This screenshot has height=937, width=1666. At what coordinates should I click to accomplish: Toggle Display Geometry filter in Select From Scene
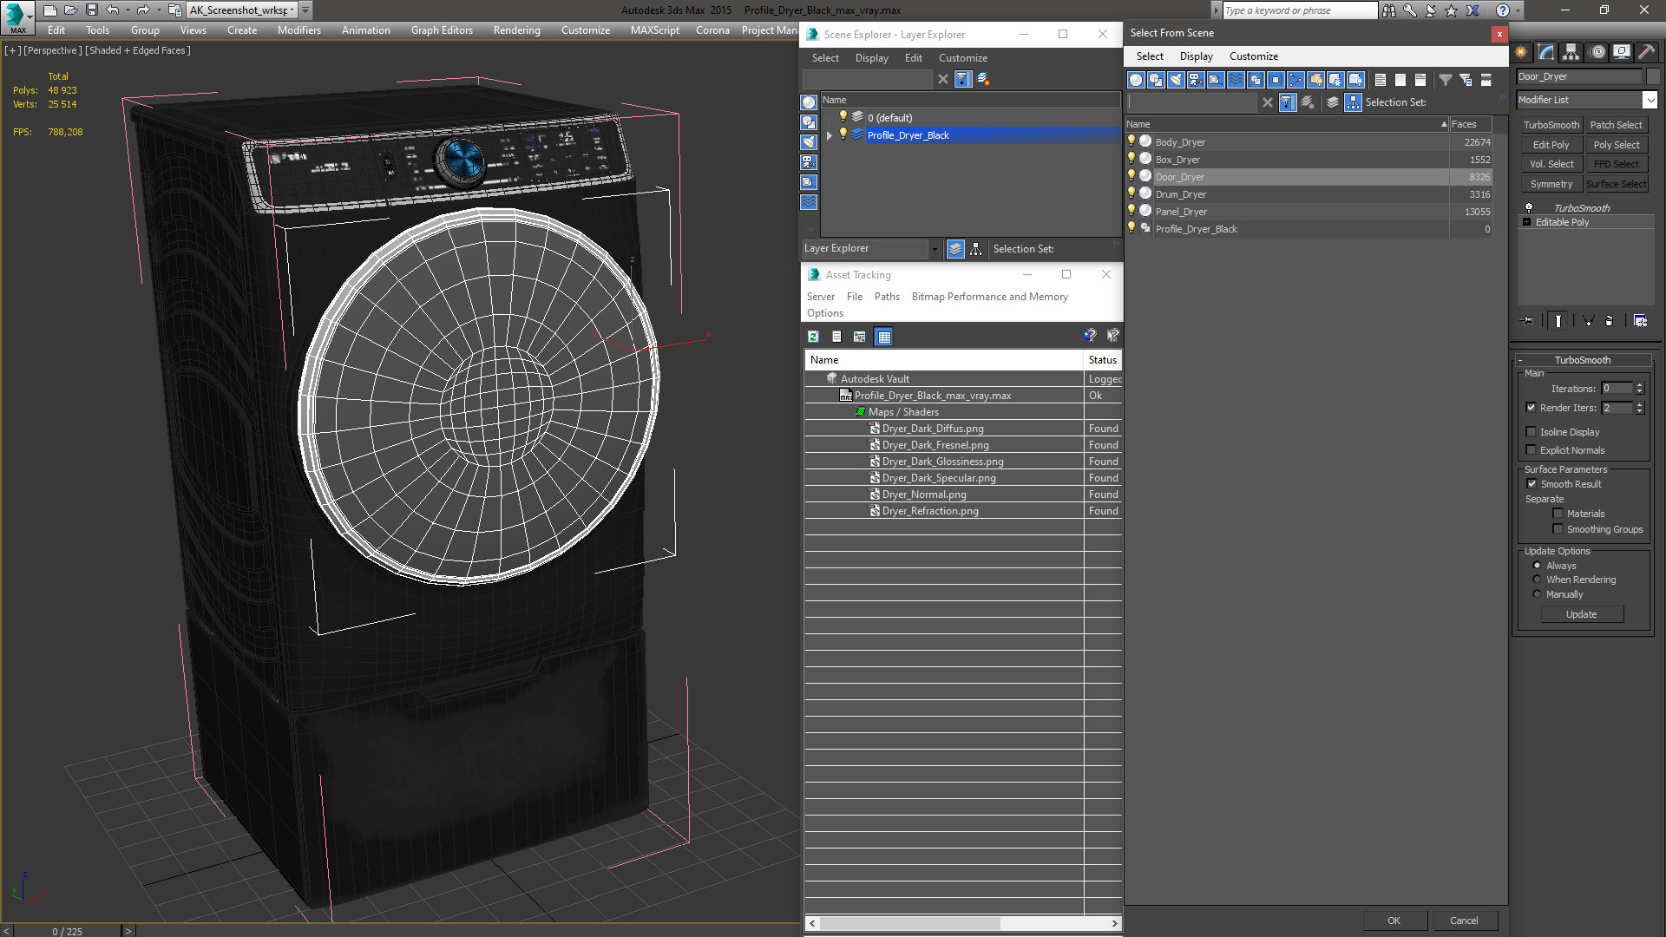(x=1136, y=80)
